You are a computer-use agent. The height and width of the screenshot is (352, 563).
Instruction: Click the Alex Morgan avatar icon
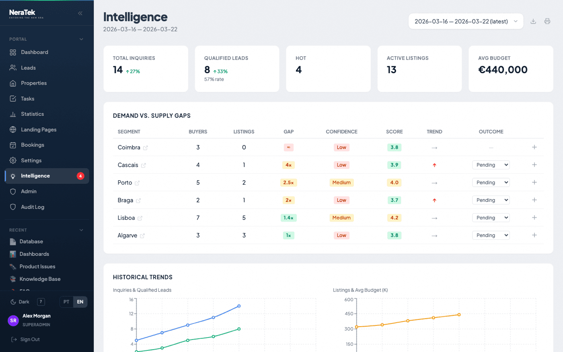(x=13, y=321)
